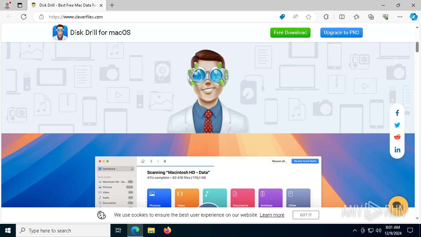Screen dimensions: 421x237
Task: Click Recover all in app screenshot
Action: click(x=280, y=161)
